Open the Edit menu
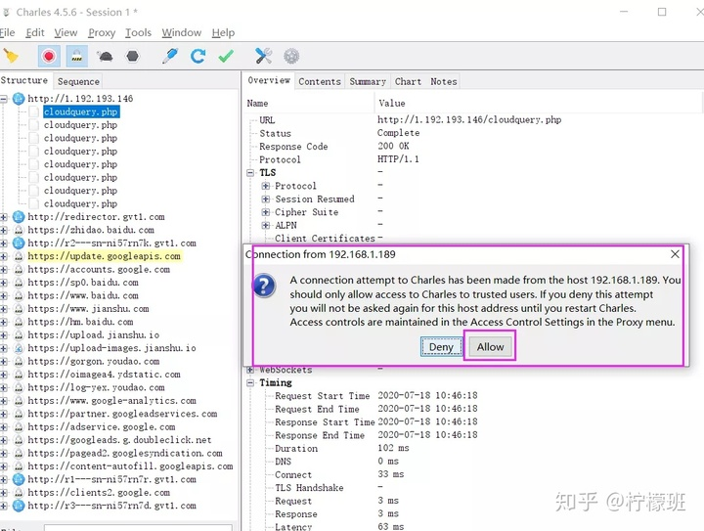704x531 pixels. (x=35, y=33)
